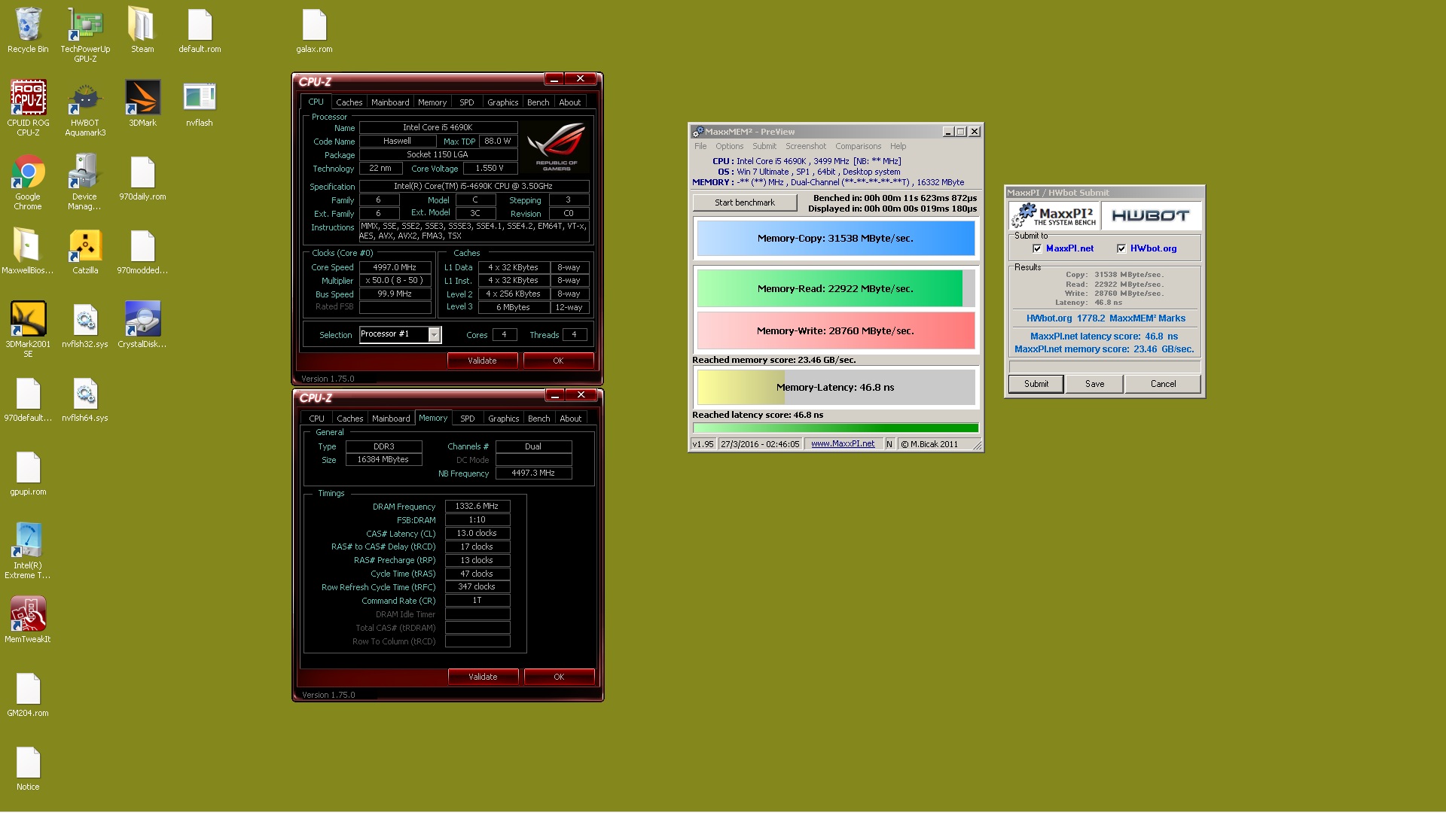Toggle the HWbot.org submit checkbox
This screenshot has height=813, width=1446.
(x=1121, y=248)
